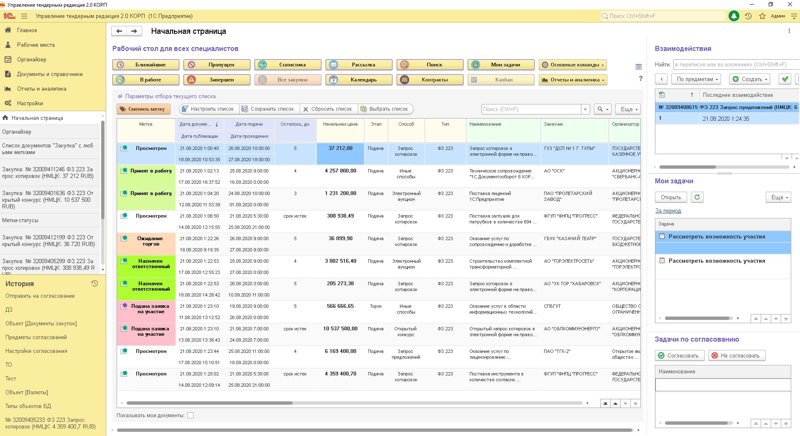
Task: Click the За период link
Action: coord(668,210)
